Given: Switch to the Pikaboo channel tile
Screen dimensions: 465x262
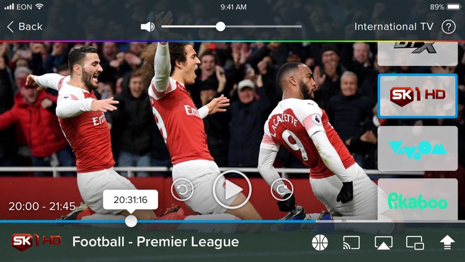Looking at the screenshot, I should [417, 199].
